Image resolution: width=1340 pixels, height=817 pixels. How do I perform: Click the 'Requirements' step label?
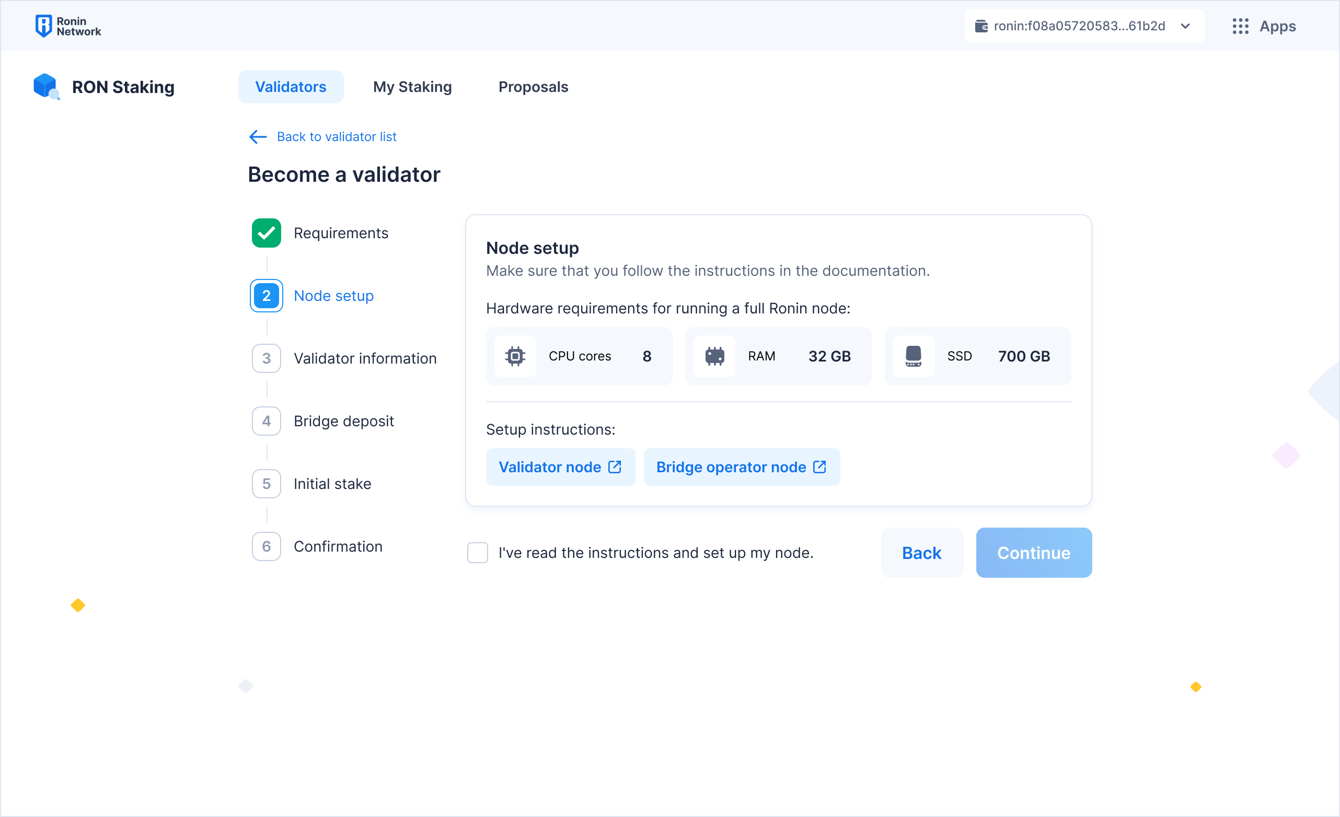click(x=341, y=233)
